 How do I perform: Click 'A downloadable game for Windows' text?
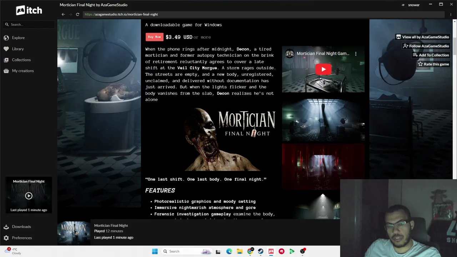click(x=184, y=25)
